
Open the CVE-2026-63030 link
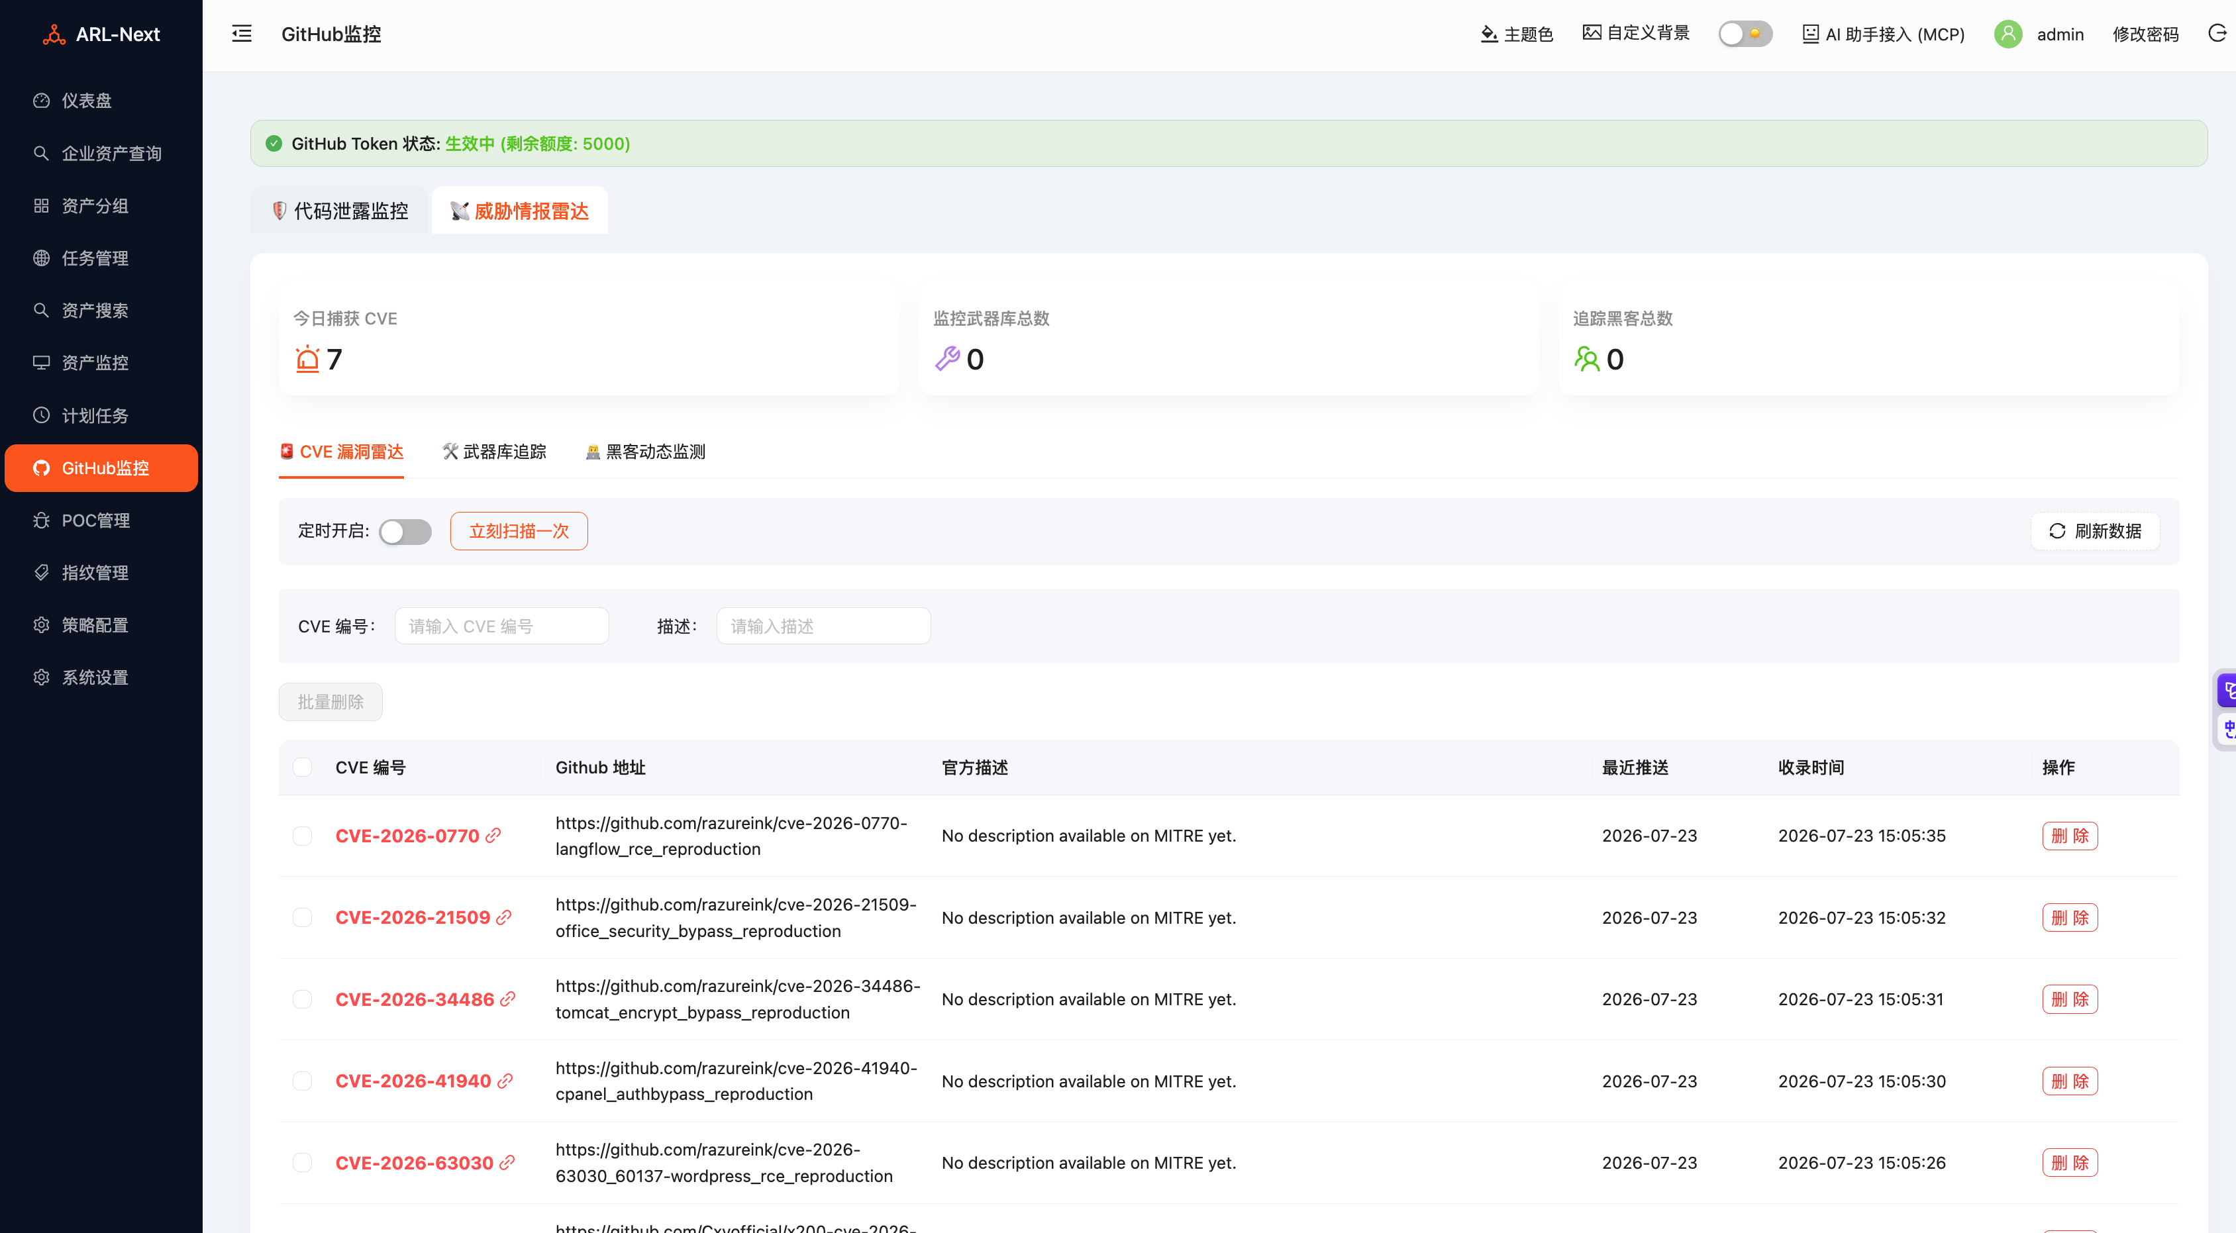[414, 1163]
